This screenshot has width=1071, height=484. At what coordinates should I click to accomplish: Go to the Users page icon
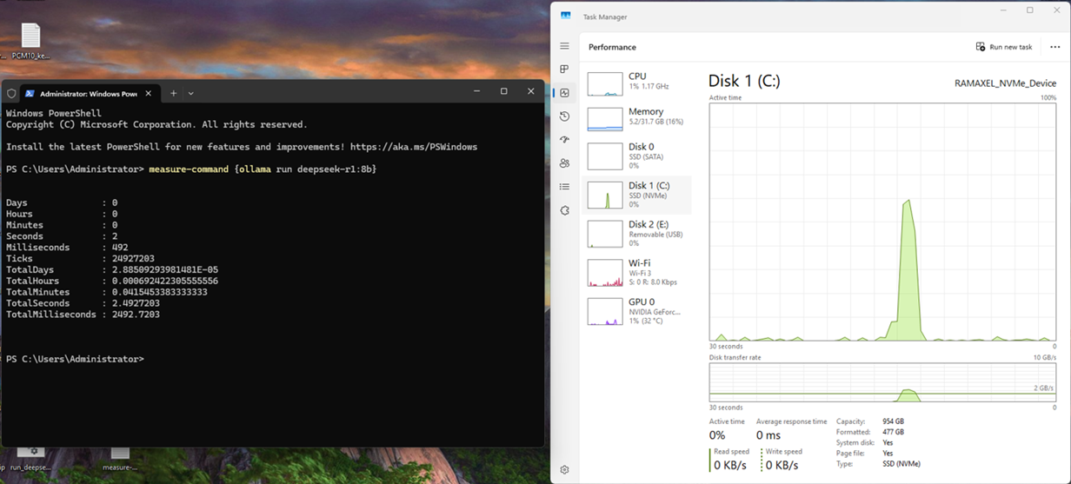(x=564, y=163)
